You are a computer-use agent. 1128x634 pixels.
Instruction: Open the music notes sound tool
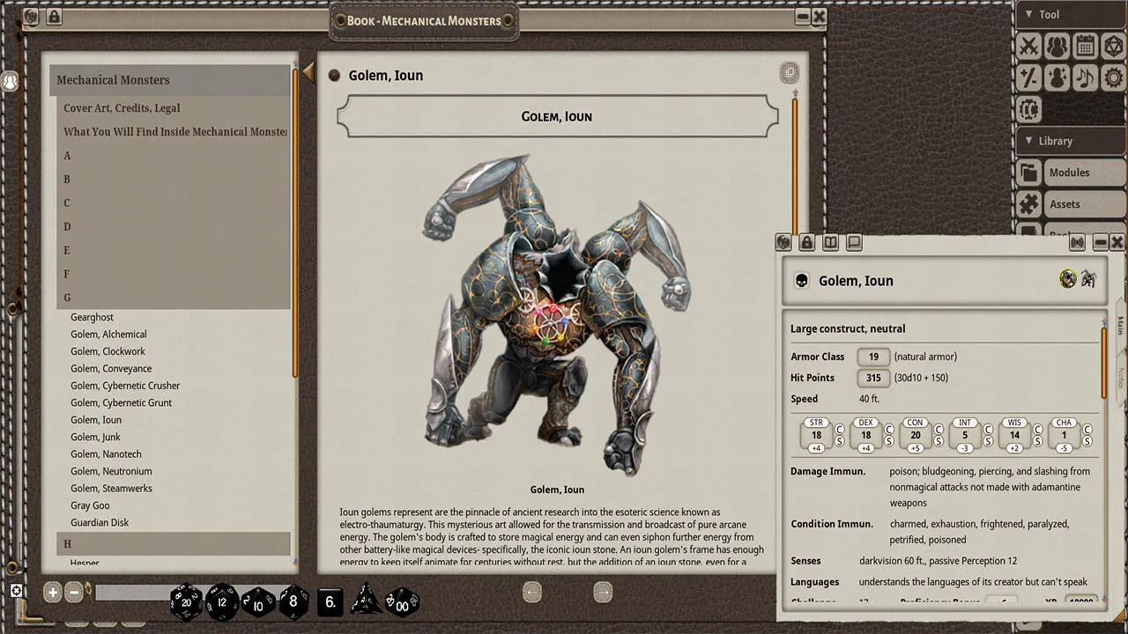[1085, 77]
